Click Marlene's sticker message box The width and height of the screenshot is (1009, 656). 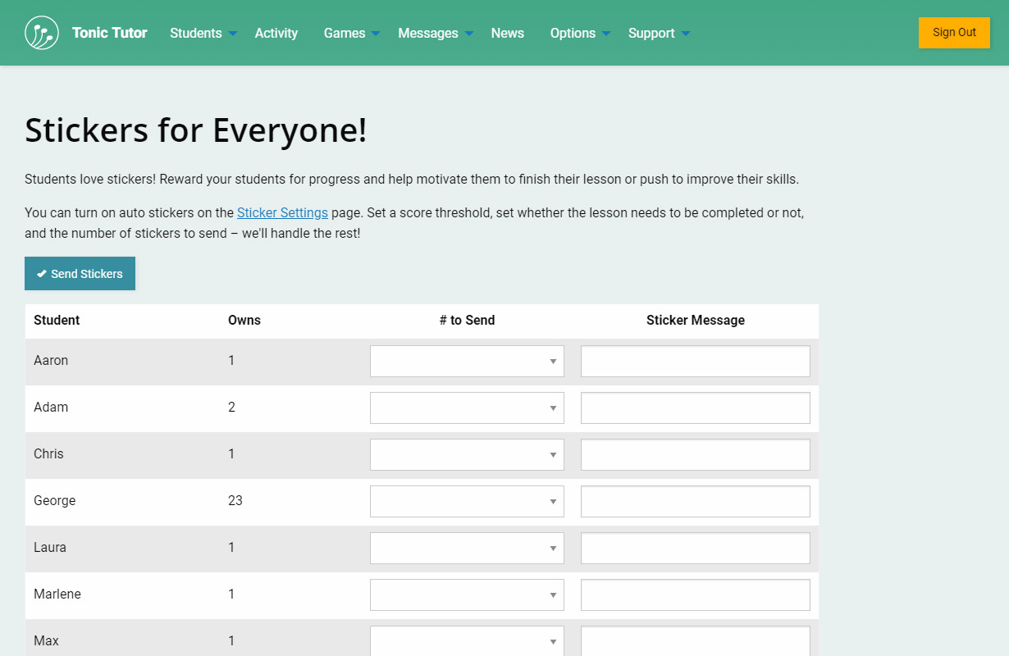click(x=695, y=594)
